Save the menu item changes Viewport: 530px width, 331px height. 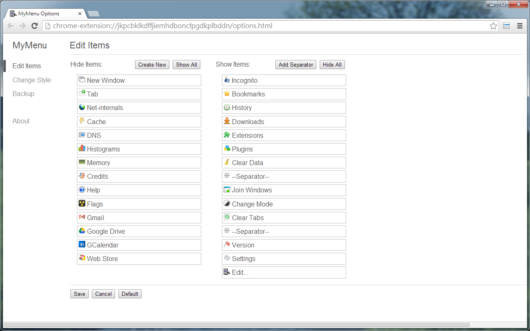point(79,294)
